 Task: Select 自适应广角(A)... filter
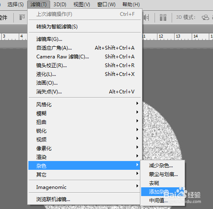[x=84, y=48]
